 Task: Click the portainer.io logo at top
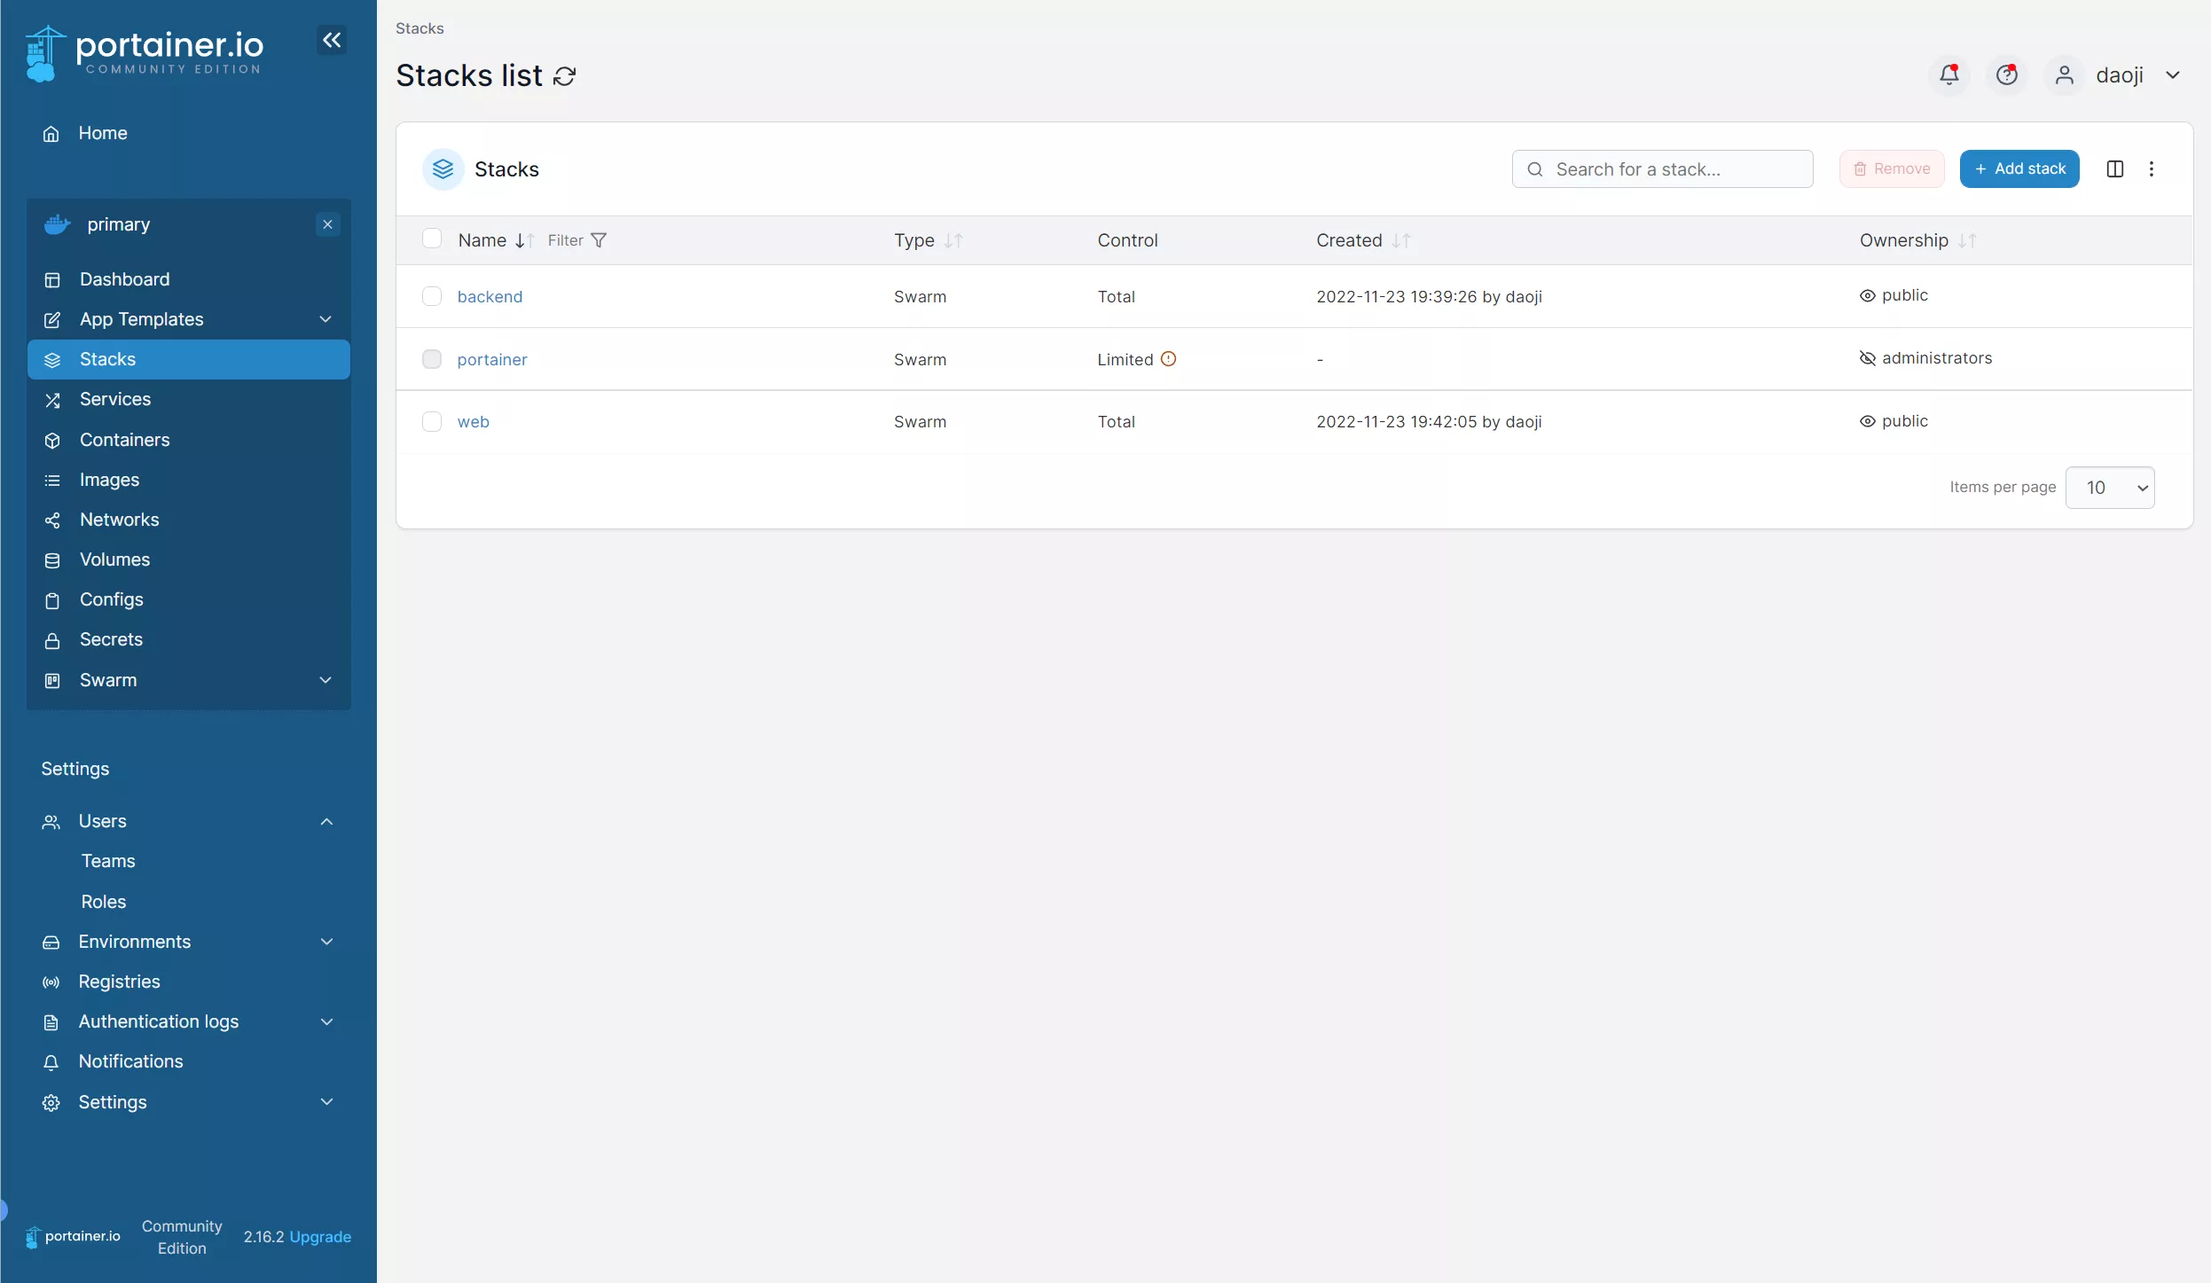(145, 53)
